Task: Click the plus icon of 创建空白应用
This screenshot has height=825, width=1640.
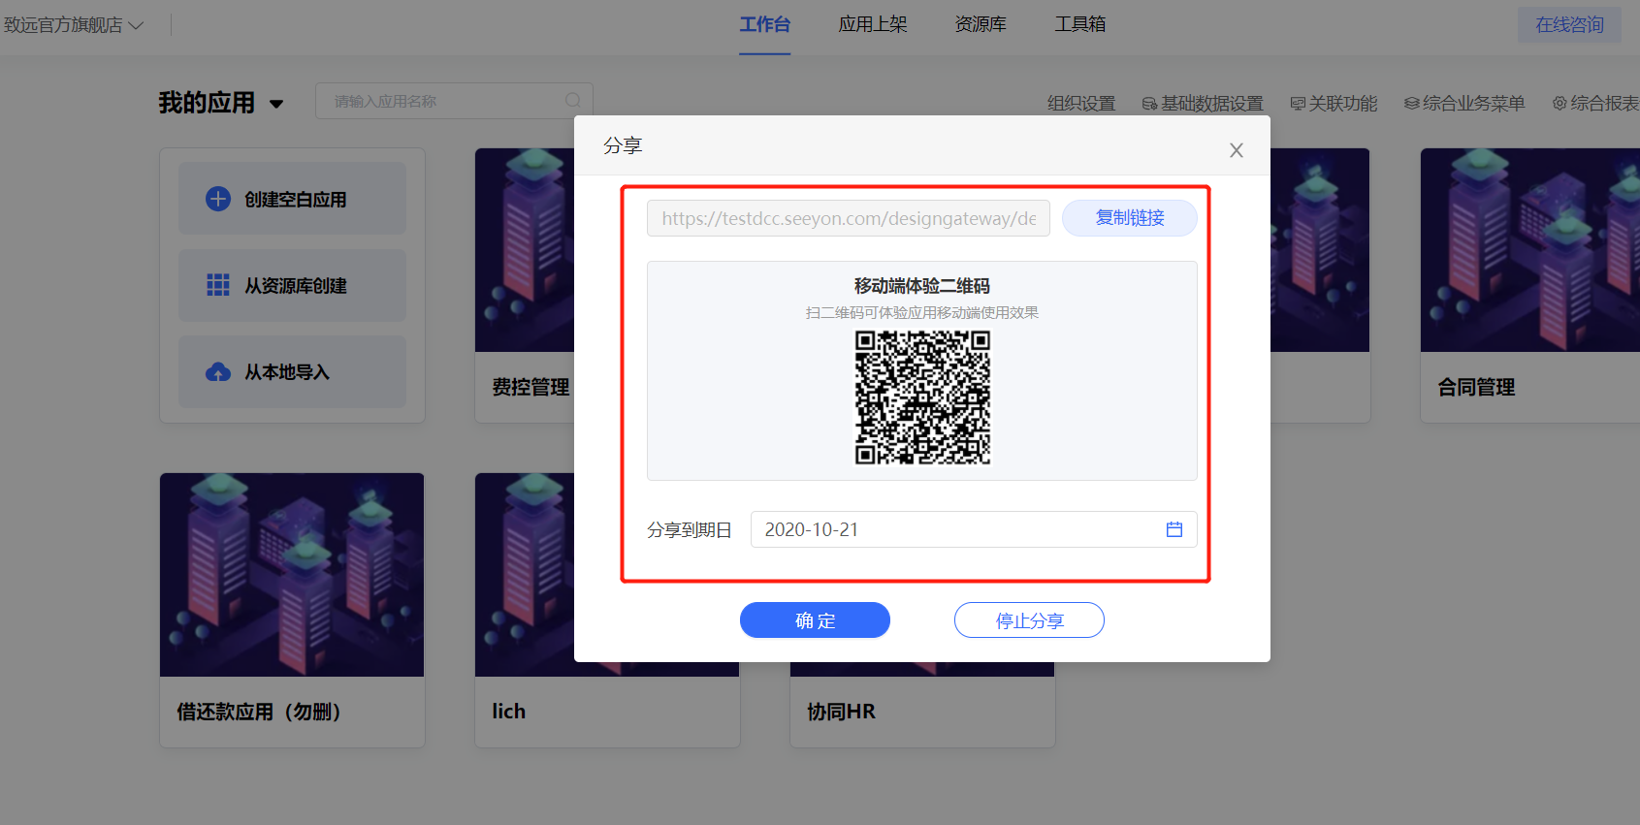Action: (x=218, y=199)
